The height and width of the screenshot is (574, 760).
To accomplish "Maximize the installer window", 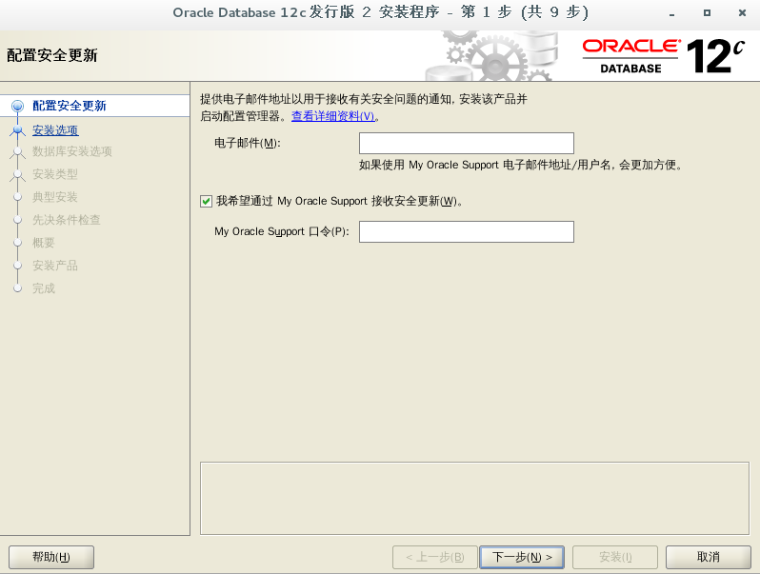I will 708,13.
